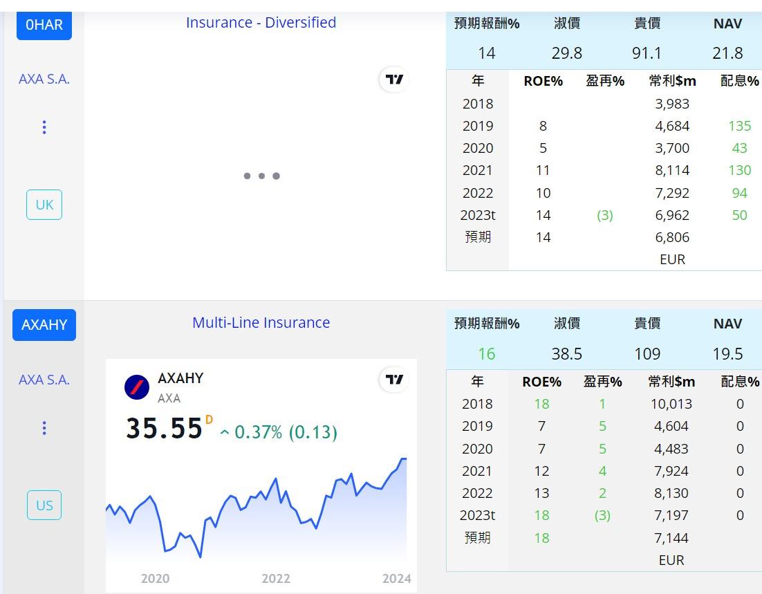This screenshot has height=594, width=762.
Task: Click the 38.5 cheap price value
Action: click(x=566, y=354)
